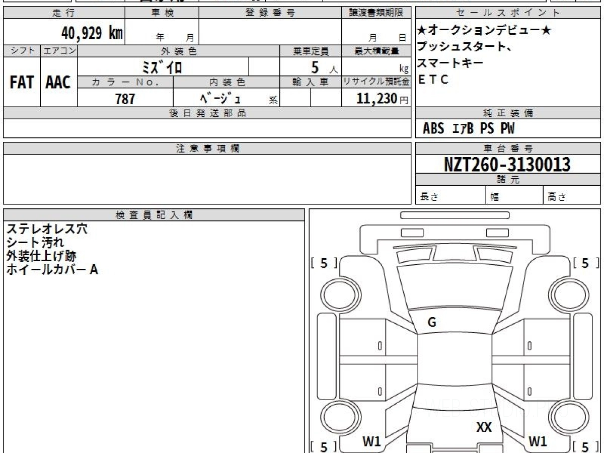Select the 高さ dimension cell
Screen dimensions: 604x453
572,196
